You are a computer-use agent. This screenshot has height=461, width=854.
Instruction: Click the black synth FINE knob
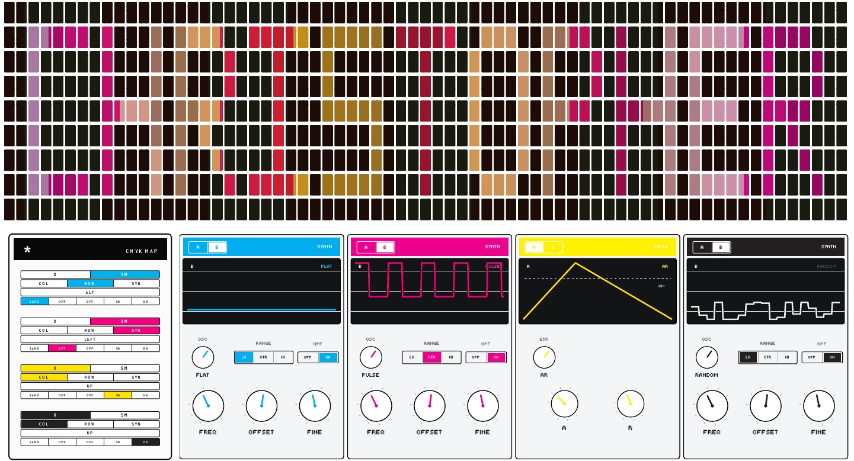tap(818, 406)
